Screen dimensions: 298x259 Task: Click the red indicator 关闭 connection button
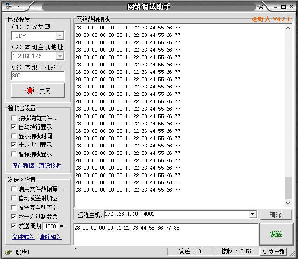pyautogui.click(x=38, y=91)
